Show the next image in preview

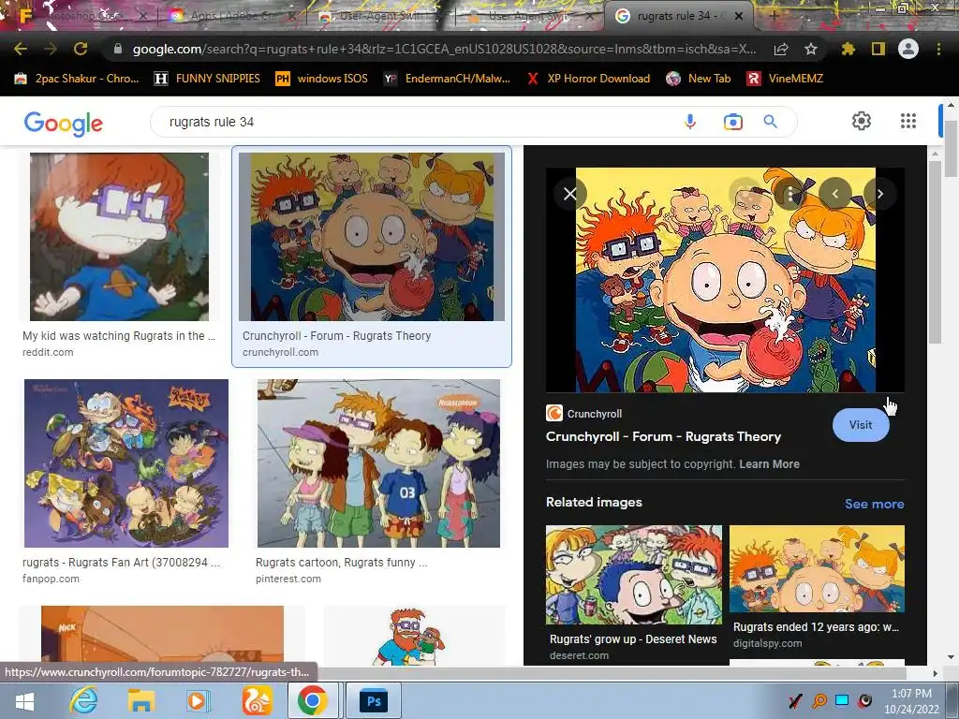coord(879,194)
